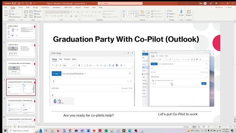236x133 pixels.
Task: Open the View tab
Action: (x=94, y=7)
